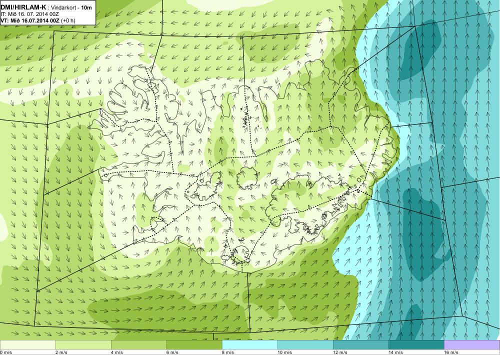Click the 14–16 m/s dark teal swatch

pos(416,345)
